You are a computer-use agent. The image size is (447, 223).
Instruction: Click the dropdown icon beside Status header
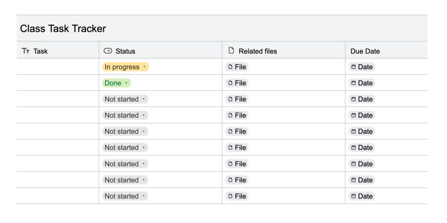pos(108,51)
